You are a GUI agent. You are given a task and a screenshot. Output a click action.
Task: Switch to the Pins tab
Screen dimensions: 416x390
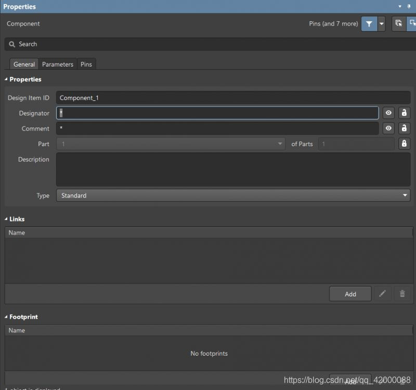click(x=86, y=64)
